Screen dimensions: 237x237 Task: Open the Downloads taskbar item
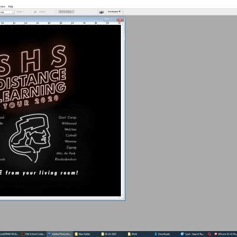[x=162, y=234]
